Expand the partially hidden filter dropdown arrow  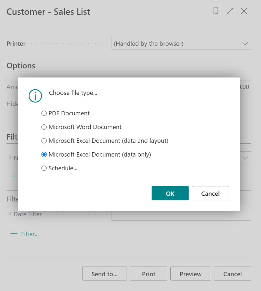tap(245, 158)
